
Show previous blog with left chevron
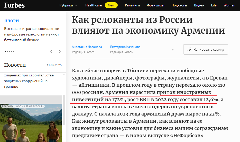pos(51,51)
